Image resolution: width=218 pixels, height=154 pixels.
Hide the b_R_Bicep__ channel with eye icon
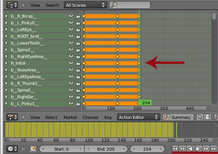(71, 16)
